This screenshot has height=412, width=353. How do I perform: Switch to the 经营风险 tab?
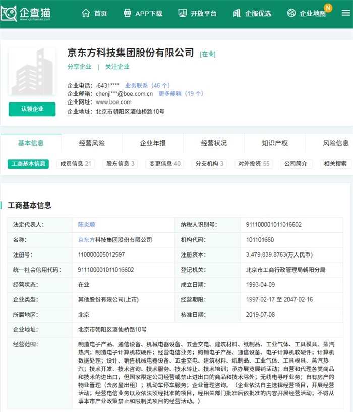click(92, 143)
